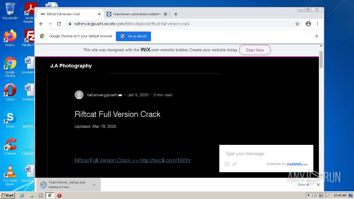Open the emoji picker in chat box
This screenshot has height=199, width=354.
point(227,164)
